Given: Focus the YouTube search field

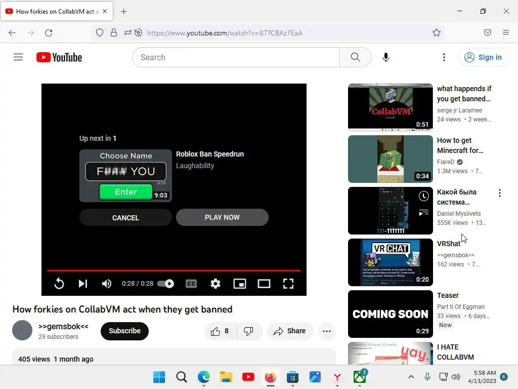Looking at the screenshot, I should [236, 57].
